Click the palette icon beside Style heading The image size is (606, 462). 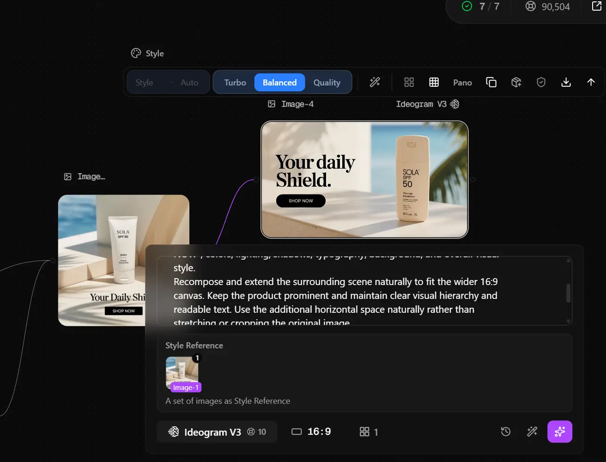pos(136,53)
